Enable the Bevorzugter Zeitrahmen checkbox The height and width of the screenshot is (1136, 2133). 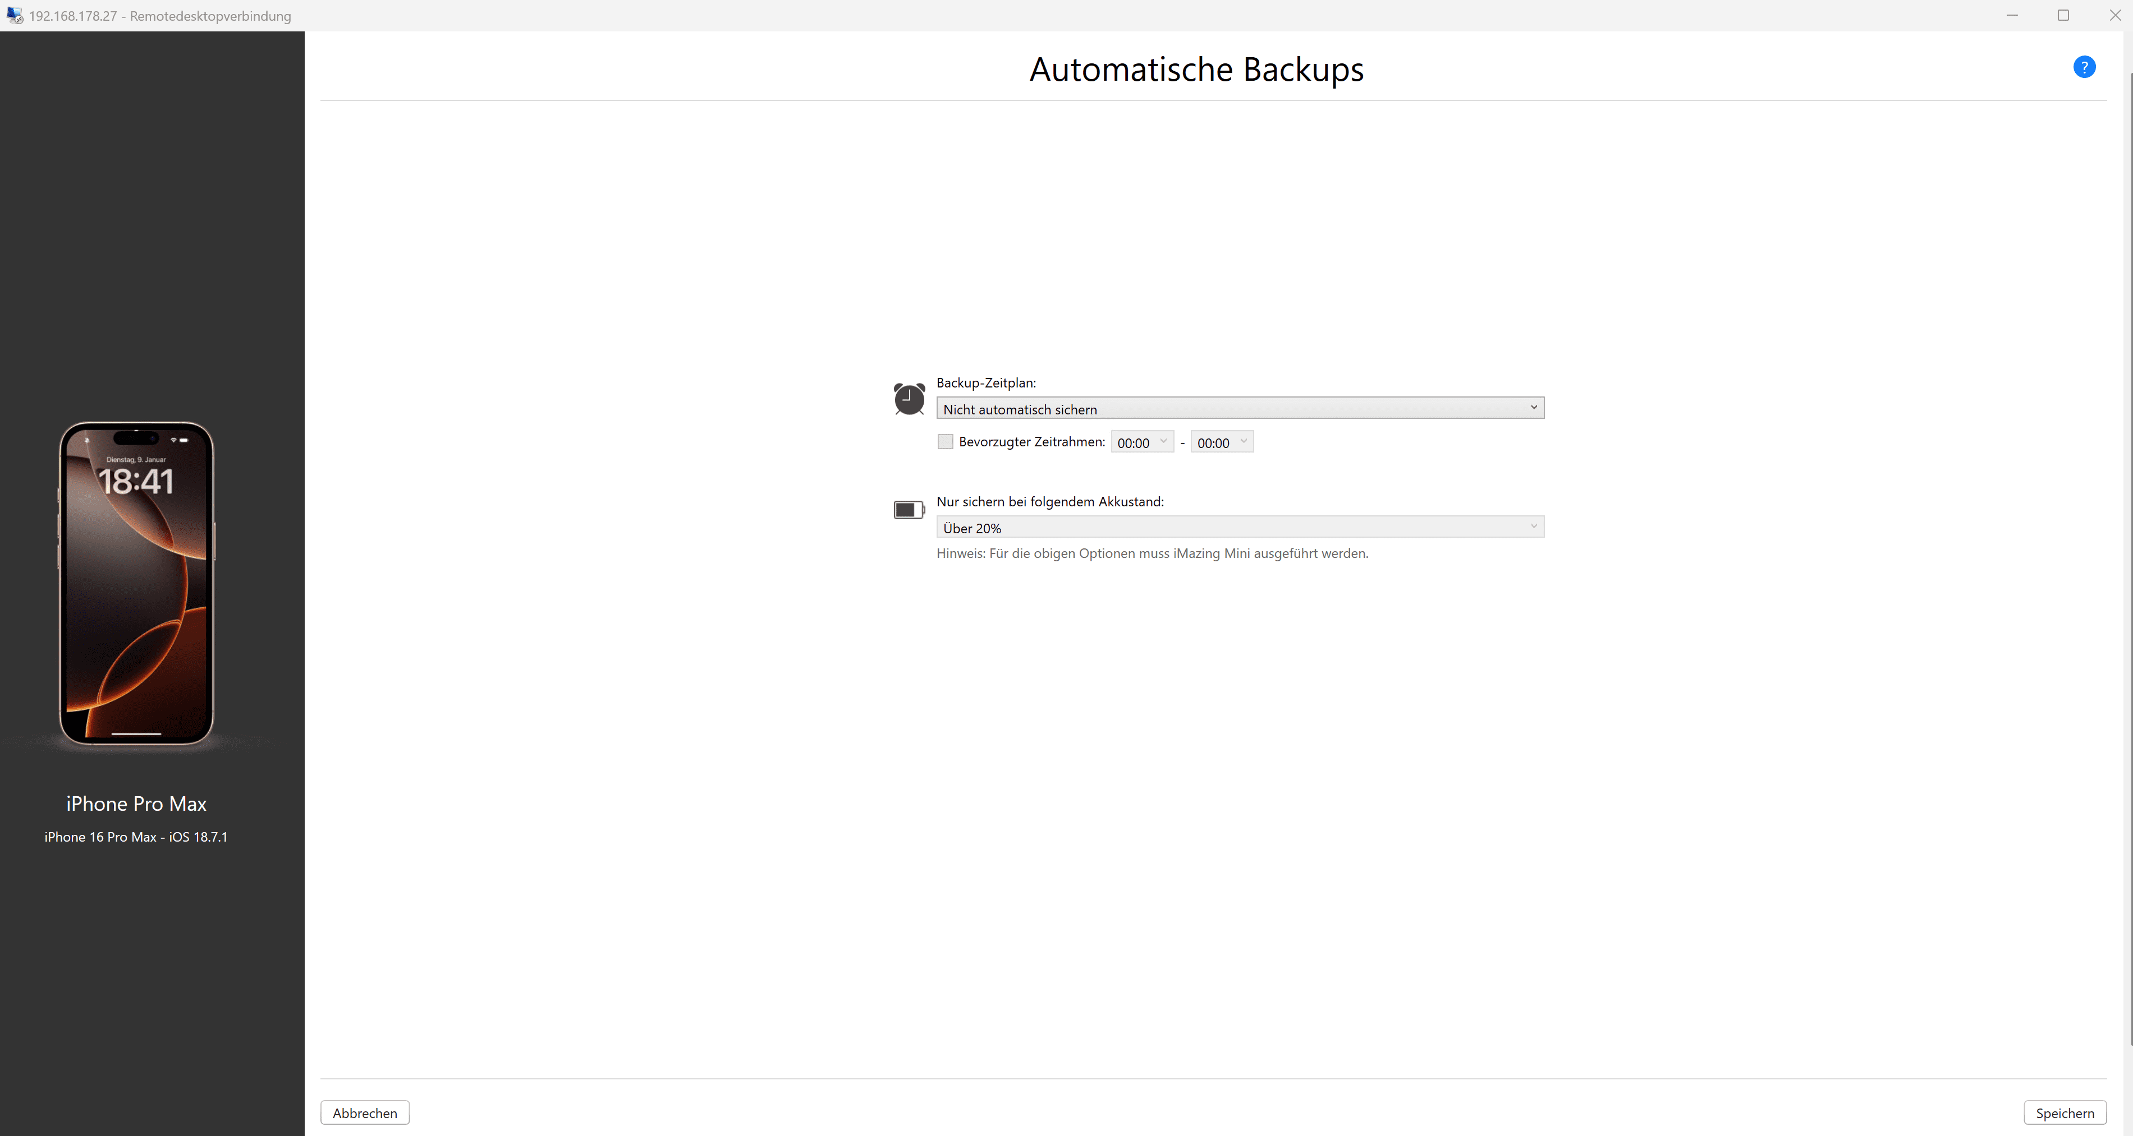coord(945,442)
